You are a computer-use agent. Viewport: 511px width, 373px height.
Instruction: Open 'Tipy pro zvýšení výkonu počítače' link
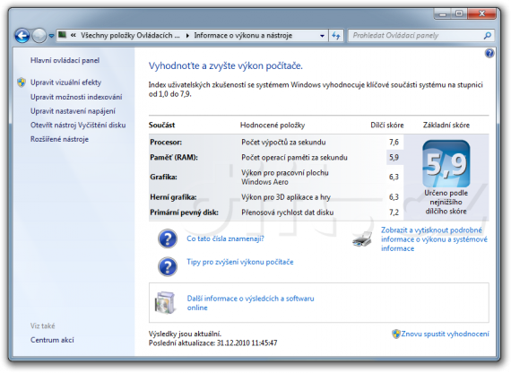(240, 262)
